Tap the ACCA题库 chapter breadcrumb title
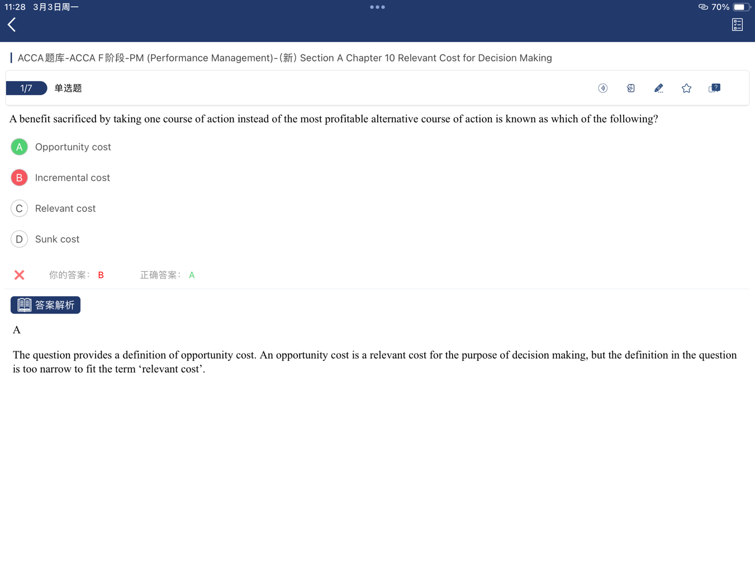This screenshot has width=755, height=566. 284,58
